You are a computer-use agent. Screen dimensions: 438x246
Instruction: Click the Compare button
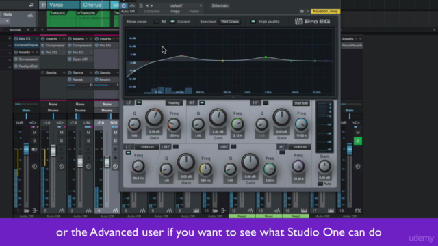click(152, 12)
